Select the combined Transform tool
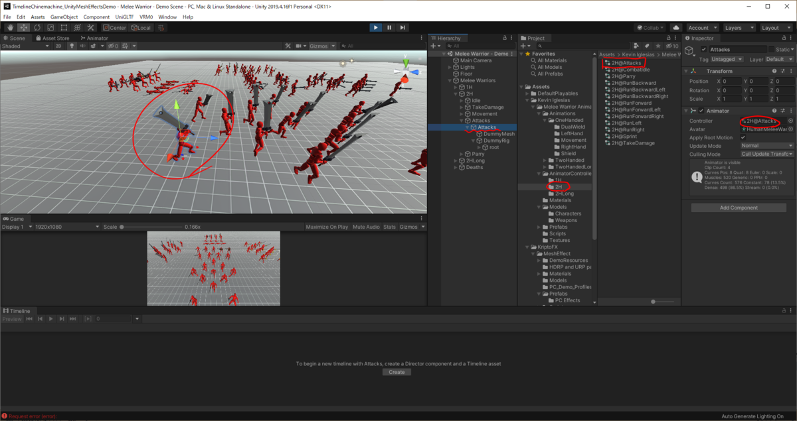This screenshot has width=797, height=421. pos(76,28)
